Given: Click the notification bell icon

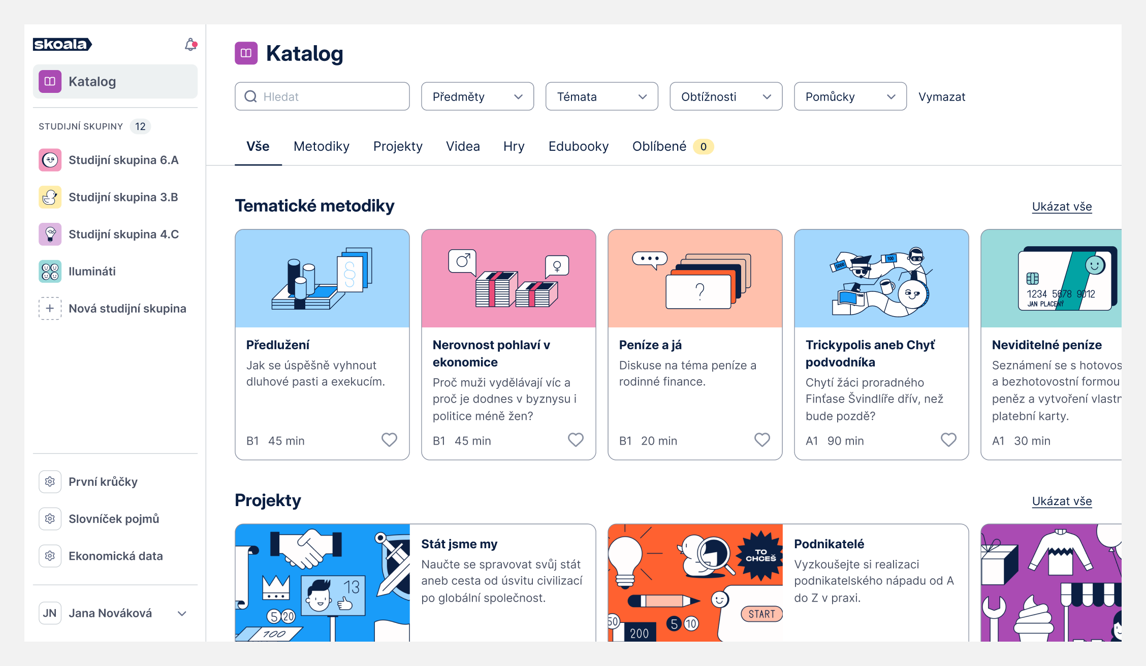Looking at the screenshot, I should pos(190,44).
